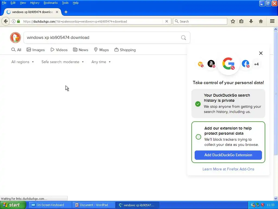The height and width of the screenshot is (209, 278).
Task: Switch to the Images results tab
Action: [36, 50]
